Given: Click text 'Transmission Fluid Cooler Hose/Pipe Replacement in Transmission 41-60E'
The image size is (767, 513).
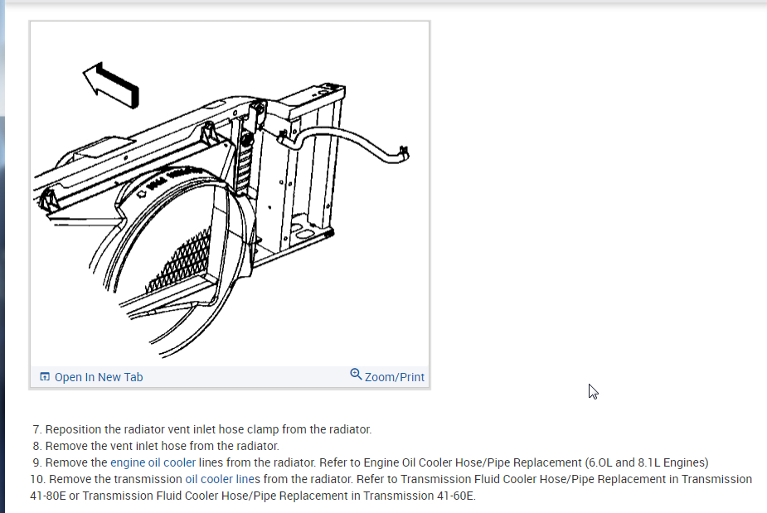Looking at the screenshot, I should [279, 496].
